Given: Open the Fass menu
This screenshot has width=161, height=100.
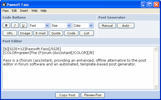Looking at the screenshot, I should click(5, 11).
